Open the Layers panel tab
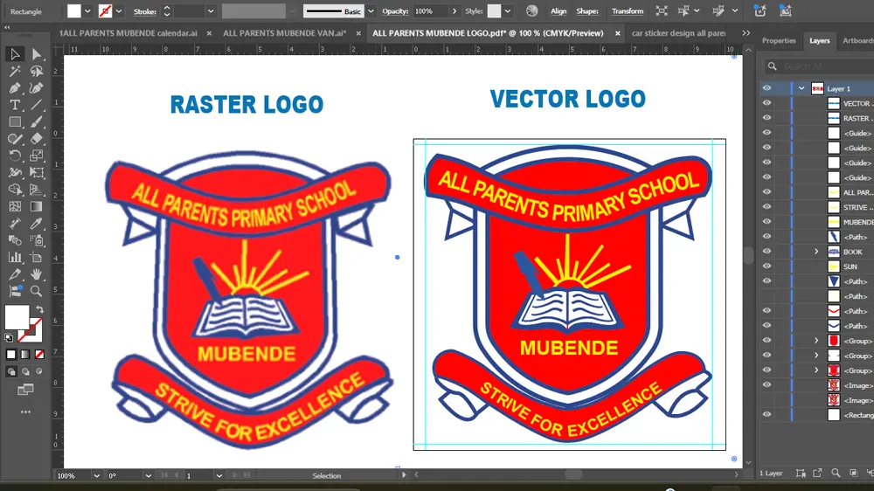This screenshot has width=874, height=491. click(820, 41)
